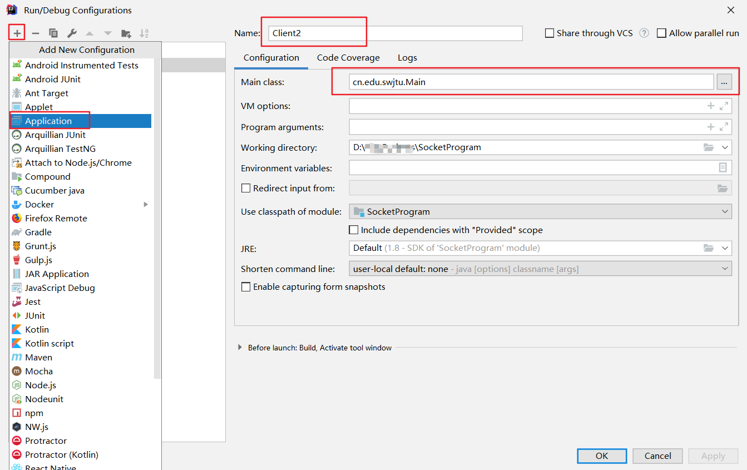This screenshot has height=470, width=747.
Task: Click the minus Remove Configuration icon
Action: (x=35, y=33)
